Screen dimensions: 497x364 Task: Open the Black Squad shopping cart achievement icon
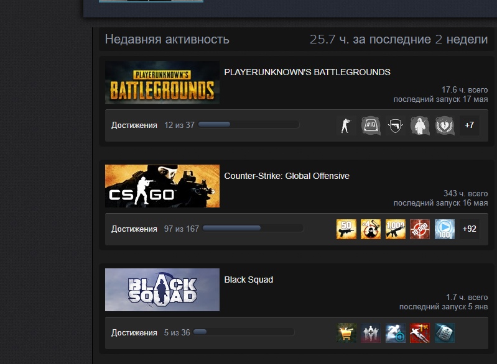346,333
